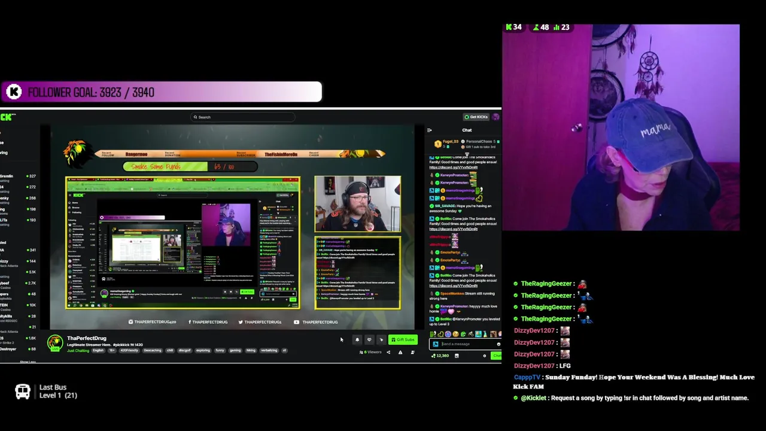Open the chat shop icon beside kicks balance
The height and width of the screenshot is (431, 766).
(x=457, y=356)
